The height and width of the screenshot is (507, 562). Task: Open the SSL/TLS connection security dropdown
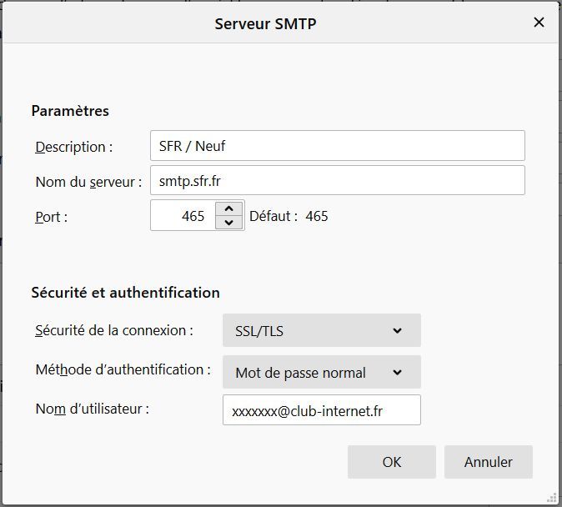(x=321, y=331)
